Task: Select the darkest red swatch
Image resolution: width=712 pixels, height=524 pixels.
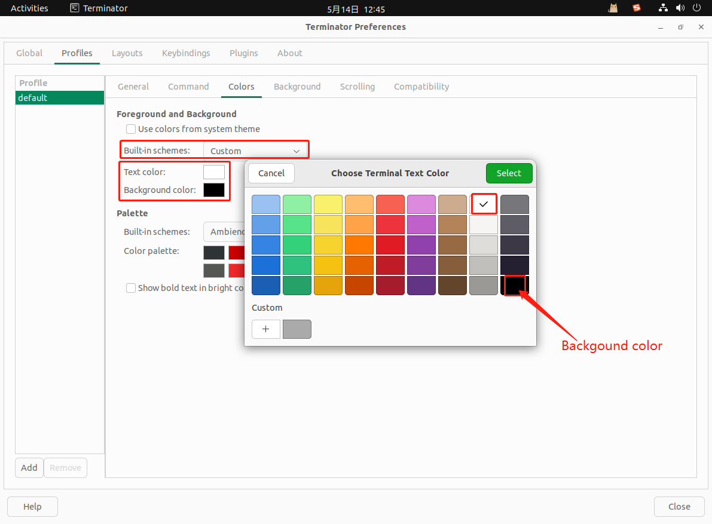Action: point(390,286)
